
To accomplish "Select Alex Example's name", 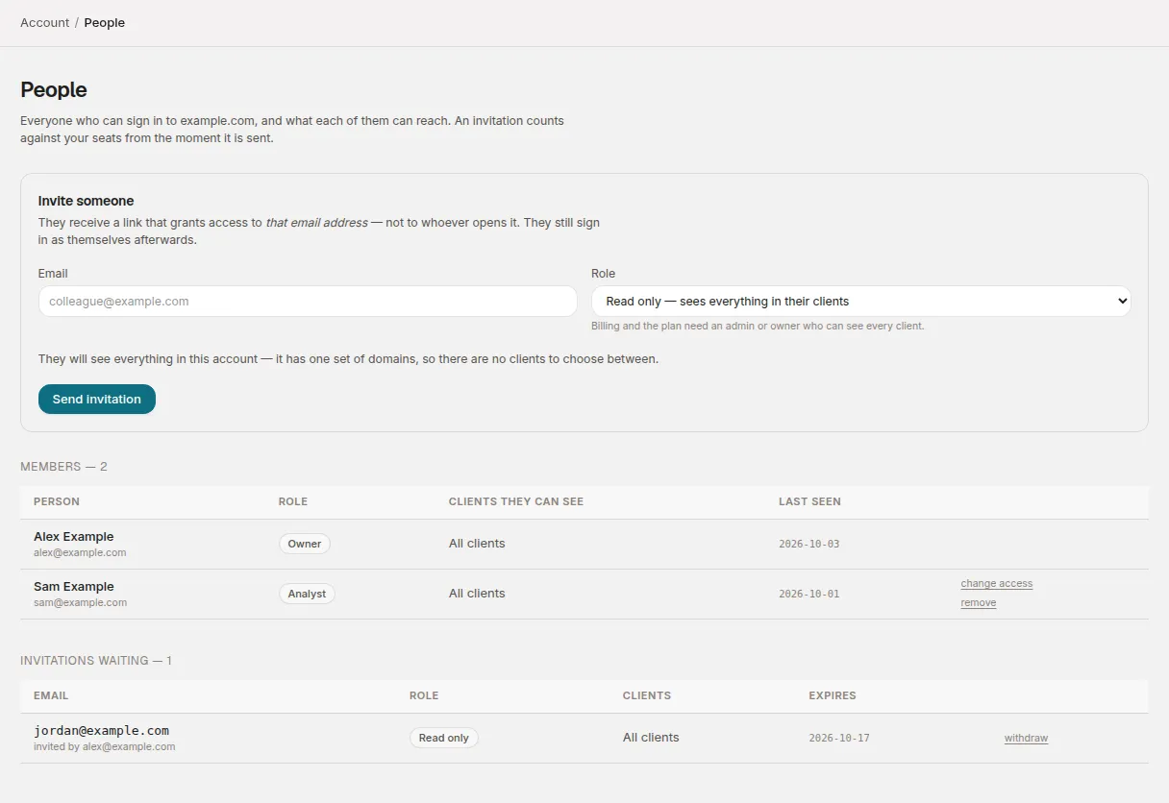I will click(74, 537).
